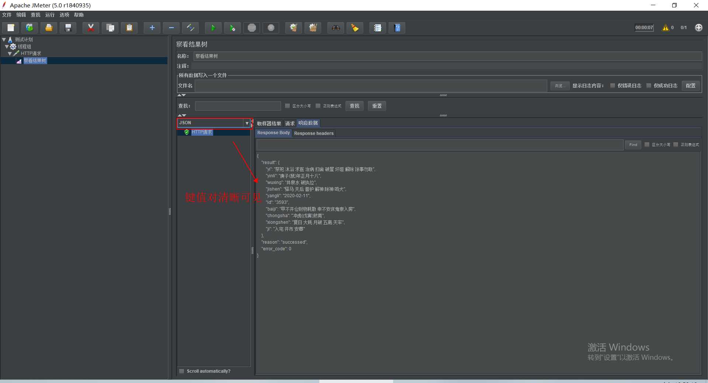Open Search with binoculars icon
Viewport: 708px width, 383px height.
(x=336, y=28)
